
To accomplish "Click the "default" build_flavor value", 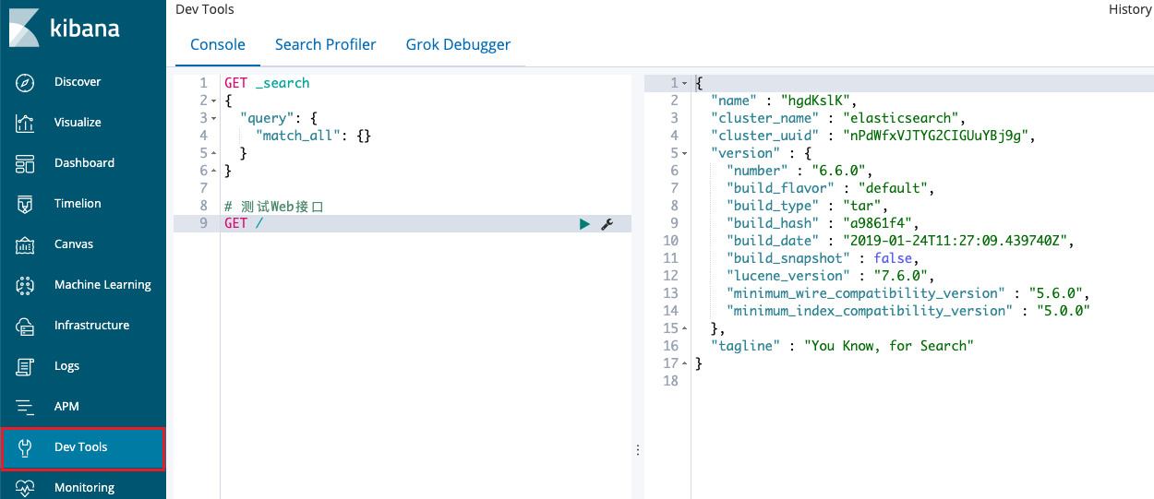I will [892, 188].
